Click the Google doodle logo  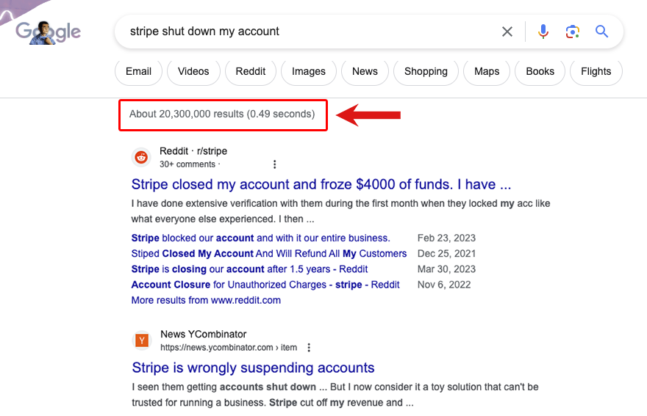(48, 32)
